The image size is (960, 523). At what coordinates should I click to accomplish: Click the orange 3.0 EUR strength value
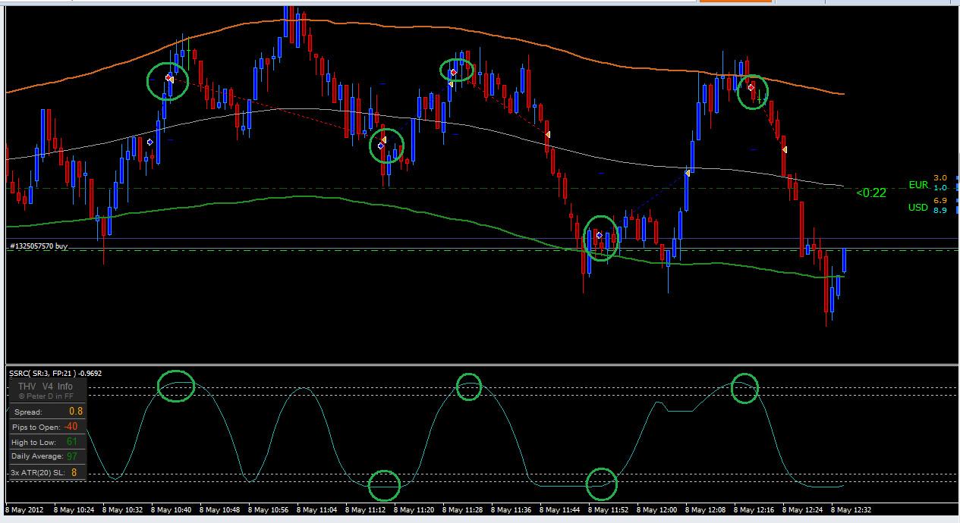[940, 177]
